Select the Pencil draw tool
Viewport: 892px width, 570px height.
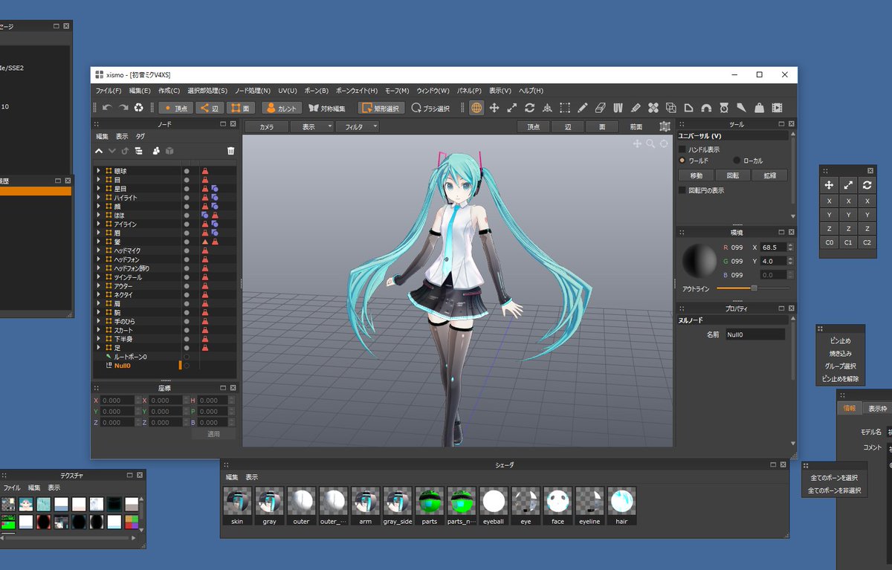click(x=583, y=108)
